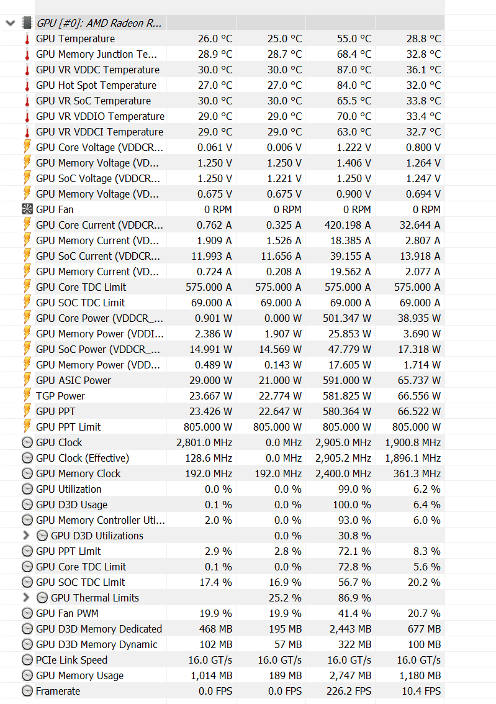Image resolution: width=496 pixels, height=704 pixels.
Task: Click the 41.4 % maximum fan PWM value
Action: [x=354, y=613]
